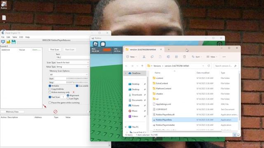Image resolution: width=264 pixels, height=148 pixels.
Task: Go up one folder in Explorer
Action: pos(142,66)
